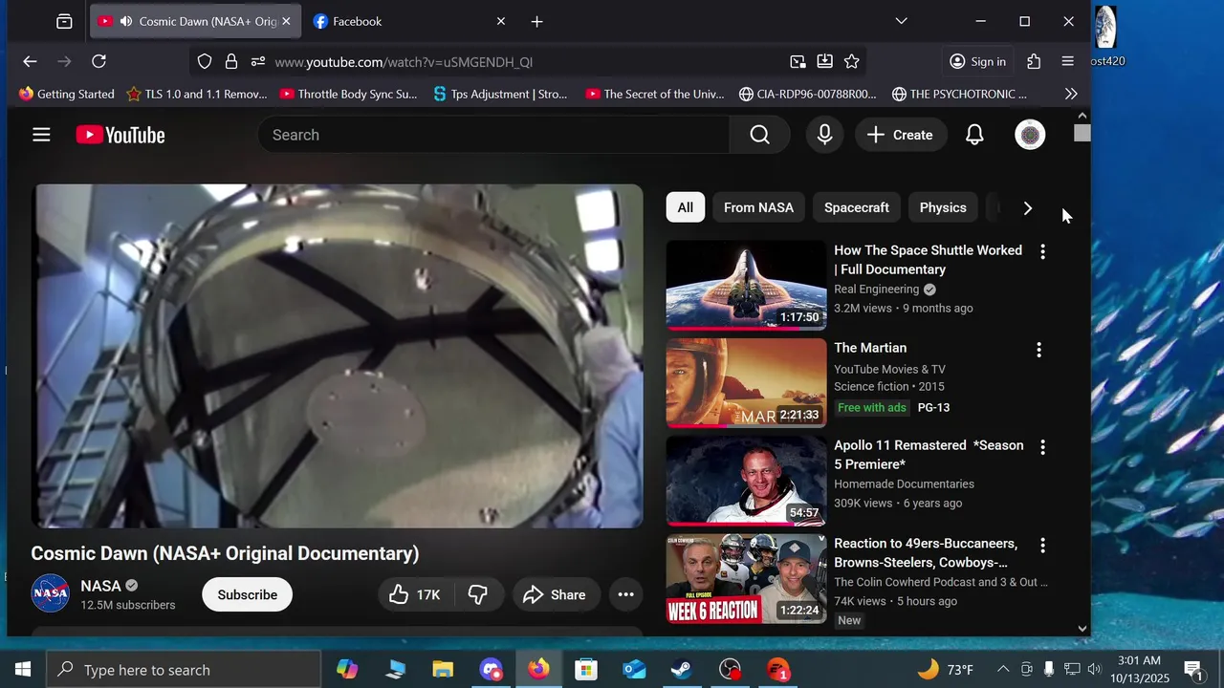Click the Windows taskbar search box
This screenshot has height=688, width=1224.
tap(184, 670)
